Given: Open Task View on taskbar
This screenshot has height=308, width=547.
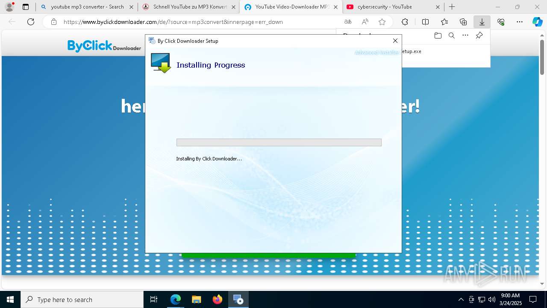Looking at the screenshot, I should pos(154,299).
